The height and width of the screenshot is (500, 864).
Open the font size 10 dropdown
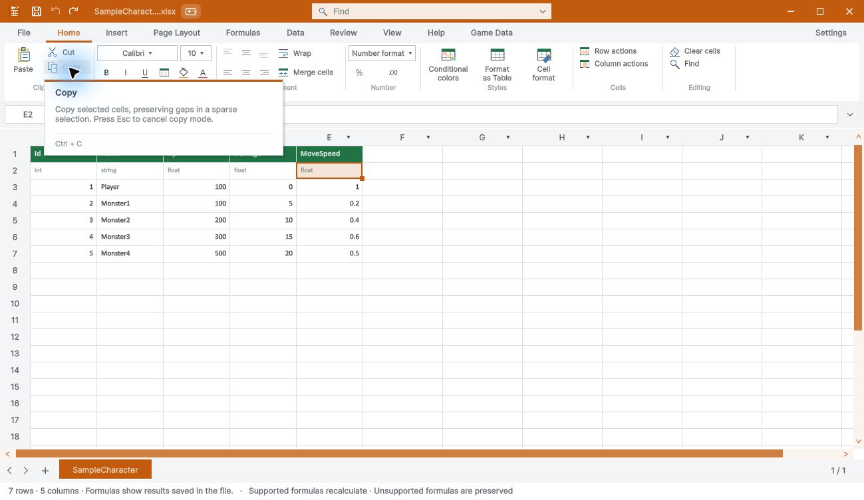click(x=196, y=53)
